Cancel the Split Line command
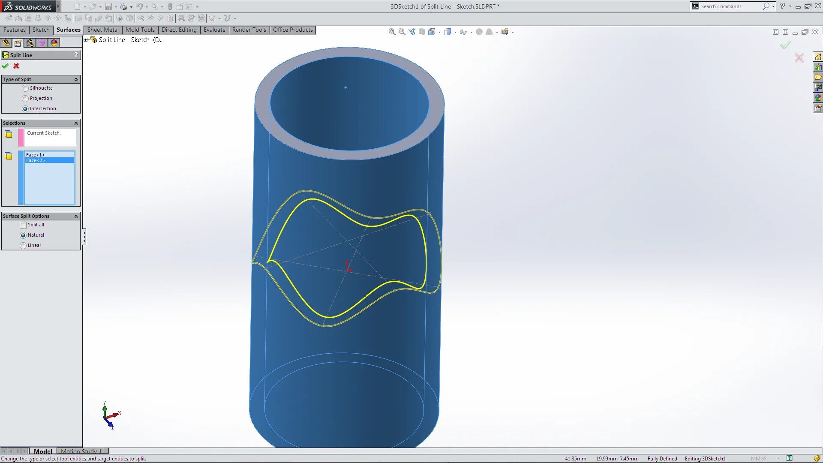823x463 pixels. [x=16, y=66]
